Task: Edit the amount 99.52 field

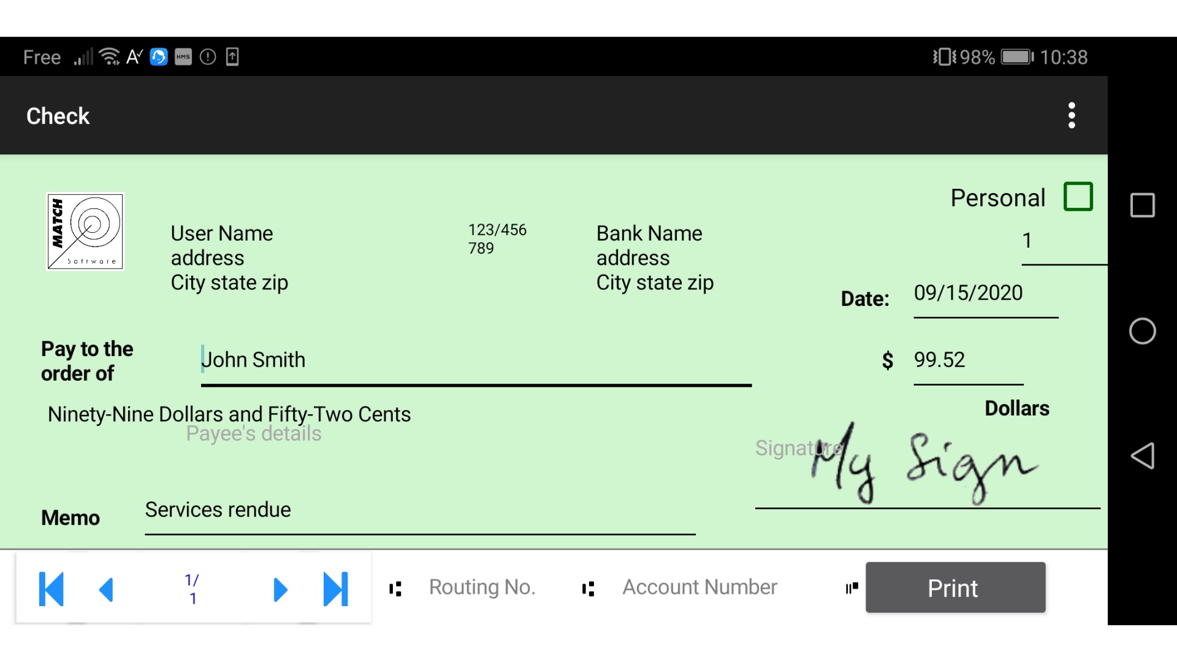Action: (x=967, y=360)
